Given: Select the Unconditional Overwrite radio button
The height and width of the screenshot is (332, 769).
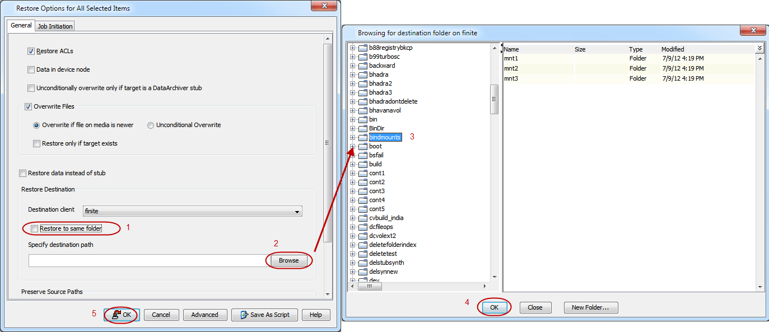Looking at the screenshot, I should tap(151, 125).
